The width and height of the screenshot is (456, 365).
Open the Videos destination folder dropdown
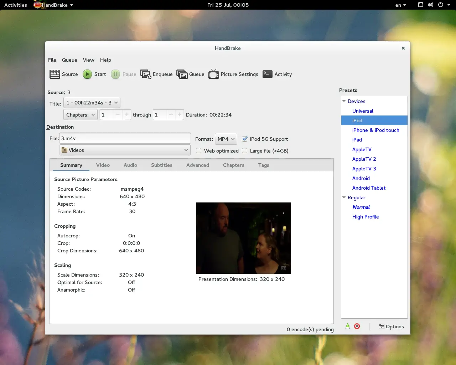pyautogui.click(x=125, y=150)
